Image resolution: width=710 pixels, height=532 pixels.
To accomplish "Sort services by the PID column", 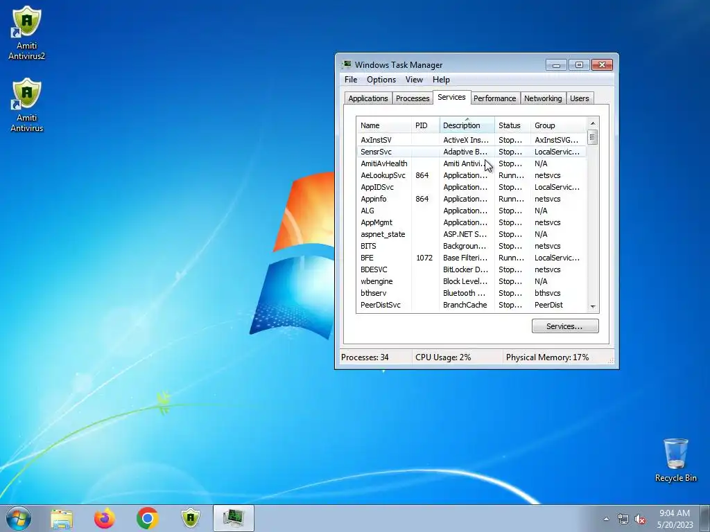I will point(426,125).
